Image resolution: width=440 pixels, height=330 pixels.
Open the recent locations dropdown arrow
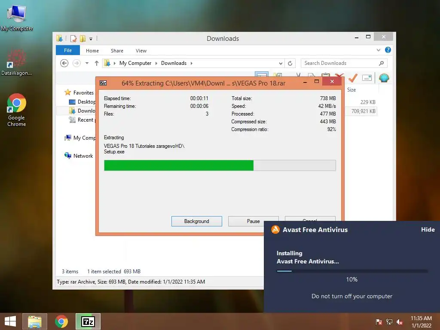(87, 63)
